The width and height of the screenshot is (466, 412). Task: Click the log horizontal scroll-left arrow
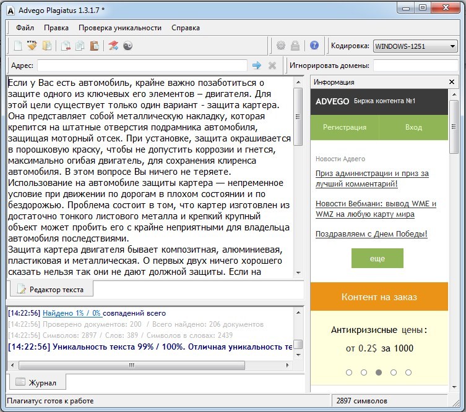click(12, 365)
